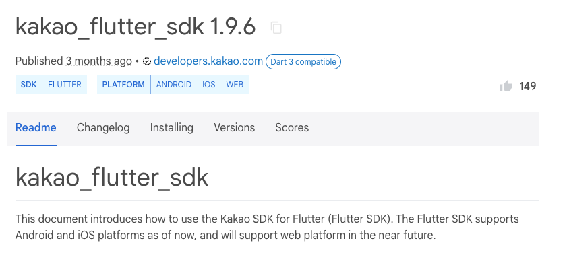Copy package name with clipboard icon

pos(276,28)
